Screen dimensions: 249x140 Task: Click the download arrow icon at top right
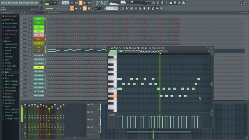click(183, 3)
